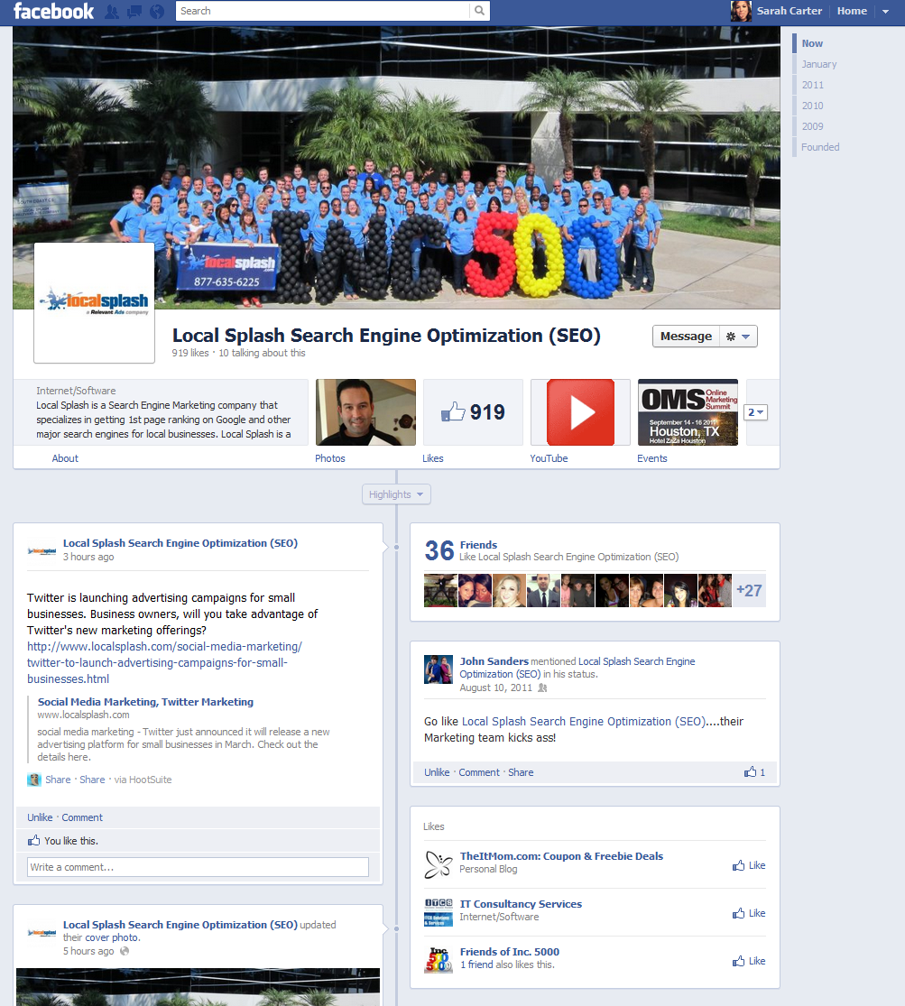Open the gear dropdown beside Message
This screenshot has height=1006, width=905.
point(737,335)
